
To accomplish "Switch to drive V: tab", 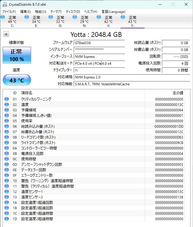I will tap(108, 21).
